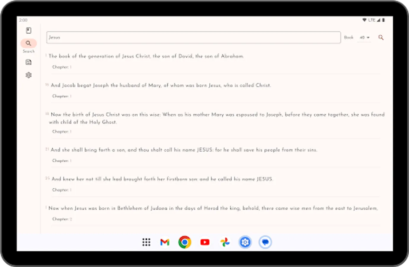This screenshot has width=409, height=267.
Task: Open the Notes page icon in the sidebar
Action: click(29, 62)
